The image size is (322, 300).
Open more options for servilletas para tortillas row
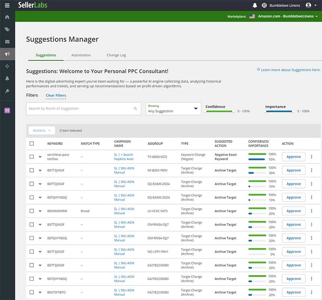[312, 157]
